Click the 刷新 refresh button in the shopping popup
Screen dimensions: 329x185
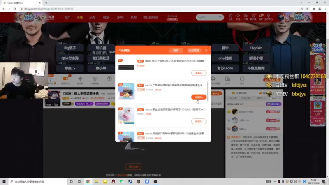point(176,50)
